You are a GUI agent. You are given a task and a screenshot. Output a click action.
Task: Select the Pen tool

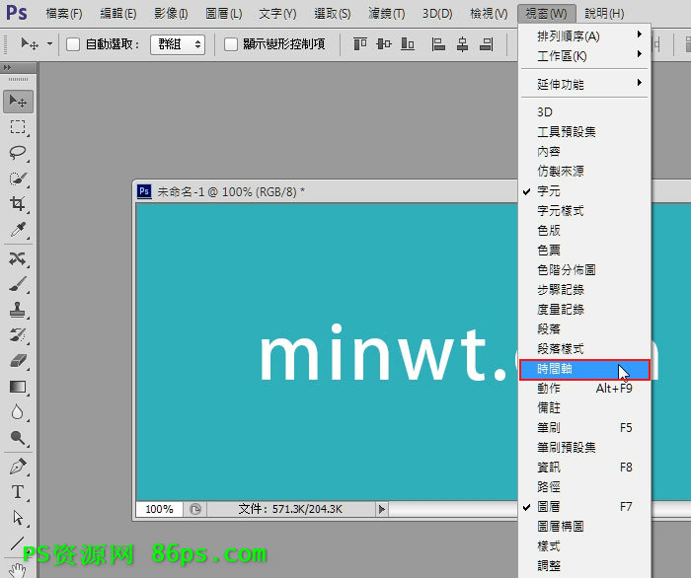click(x=18, y=467)
